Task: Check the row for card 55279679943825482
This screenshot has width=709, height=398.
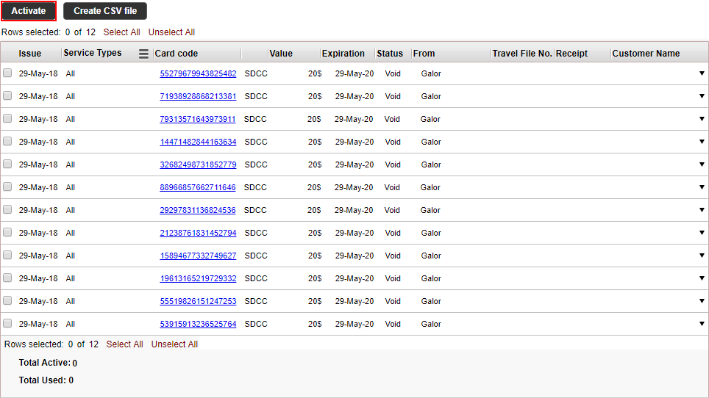Action: 7,73
